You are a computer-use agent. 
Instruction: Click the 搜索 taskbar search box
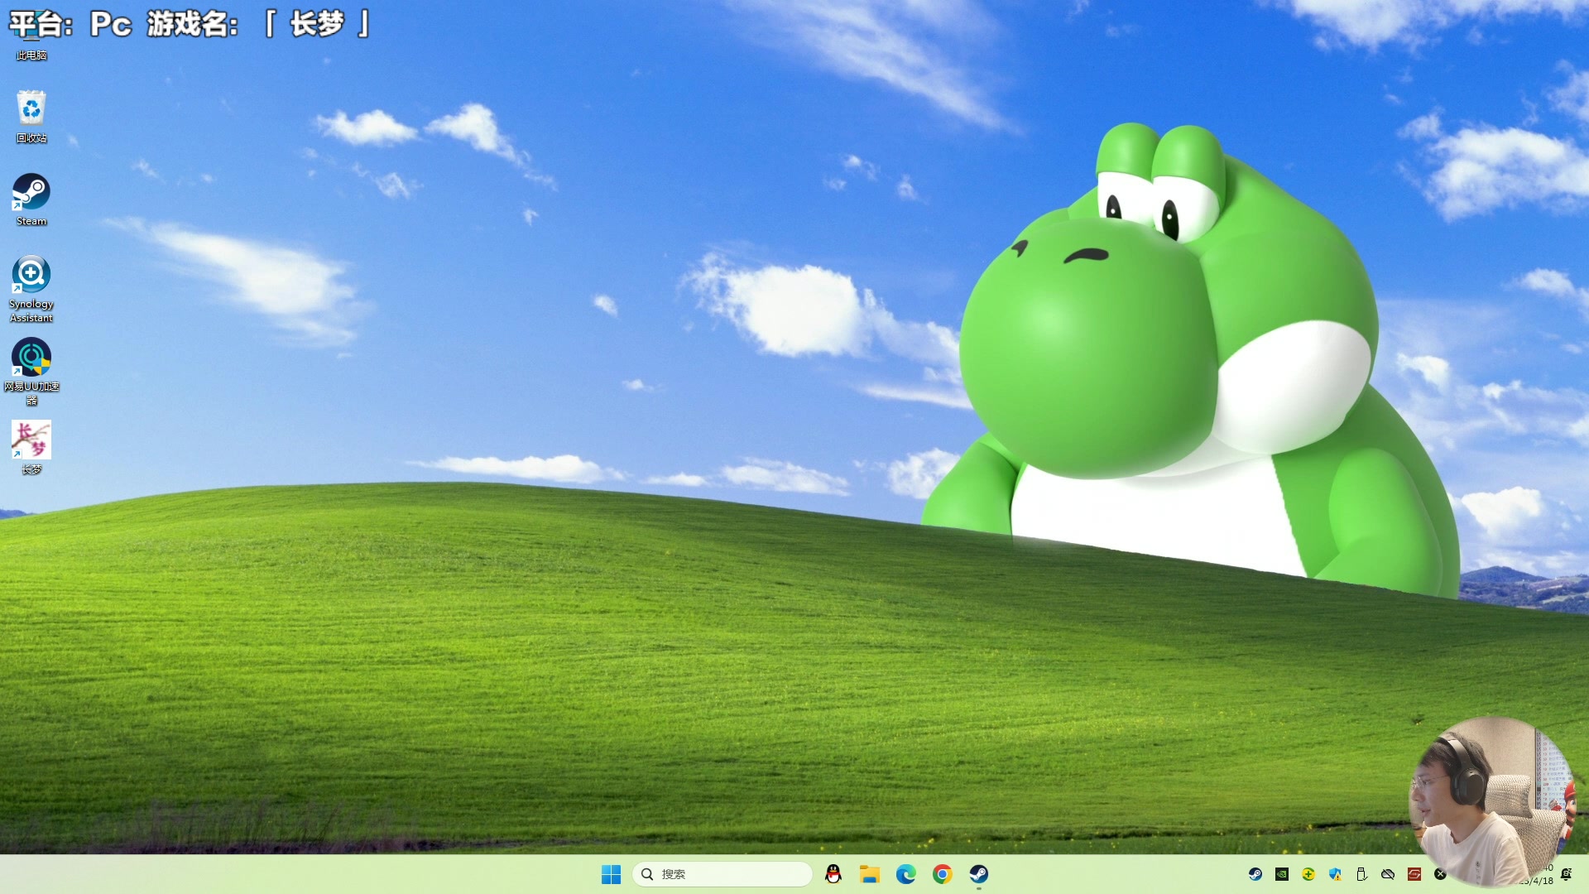click(x=722, y=874)
